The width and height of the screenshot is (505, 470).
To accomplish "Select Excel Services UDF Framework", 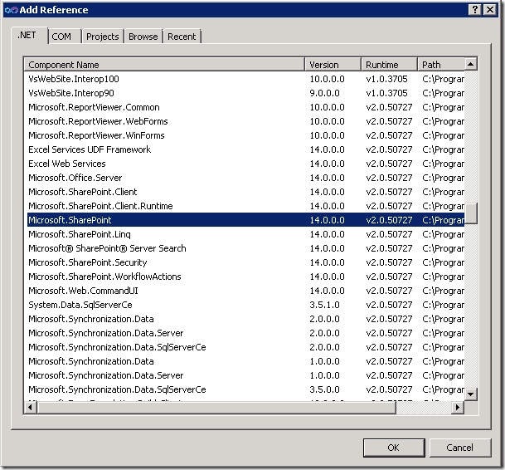I will click(x=245, y=149).
